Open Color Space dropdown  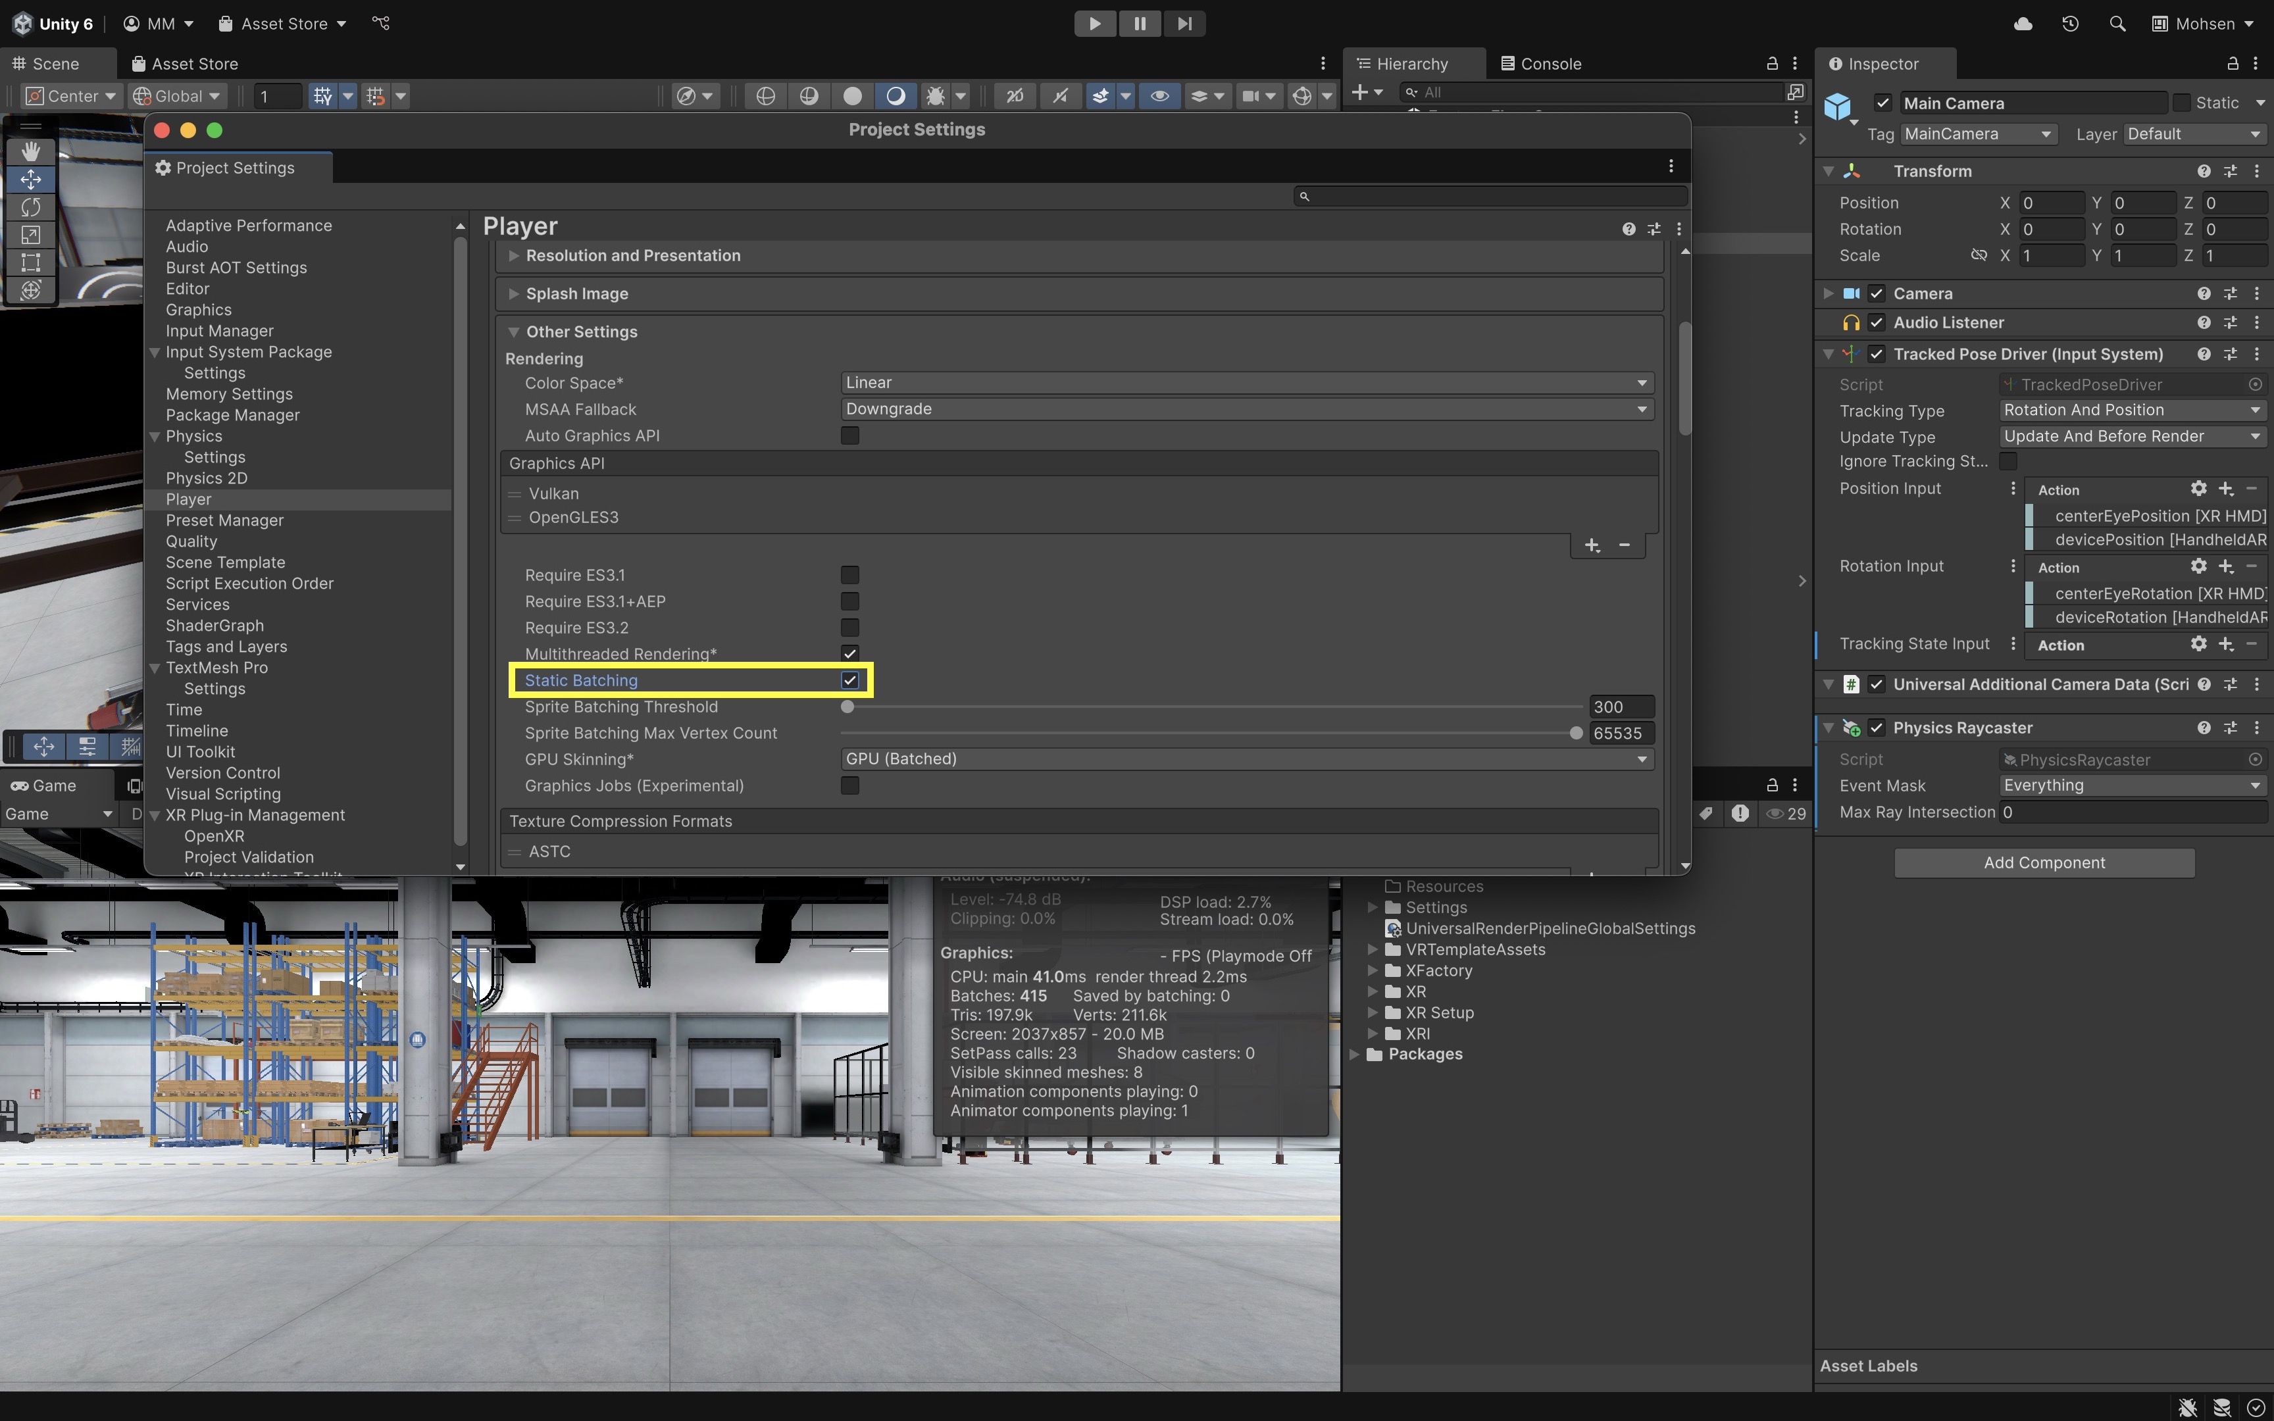point(1247,382)
